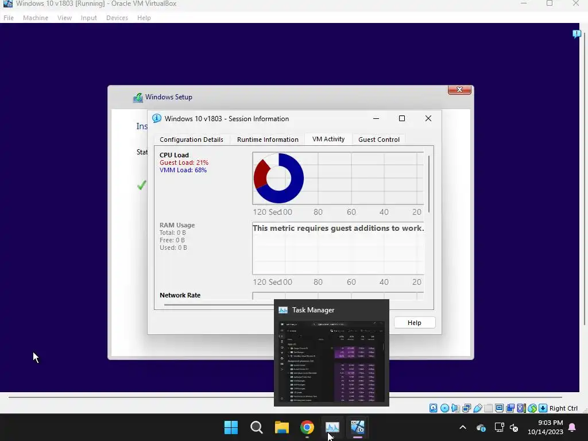Open taskbar Search
The width and height of the screenshot is (588, 441).
click(x=257, y=427)
